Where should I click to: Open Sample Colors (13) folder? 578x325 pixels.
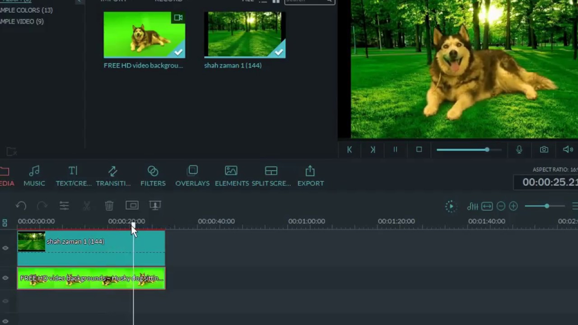(26, 10)
